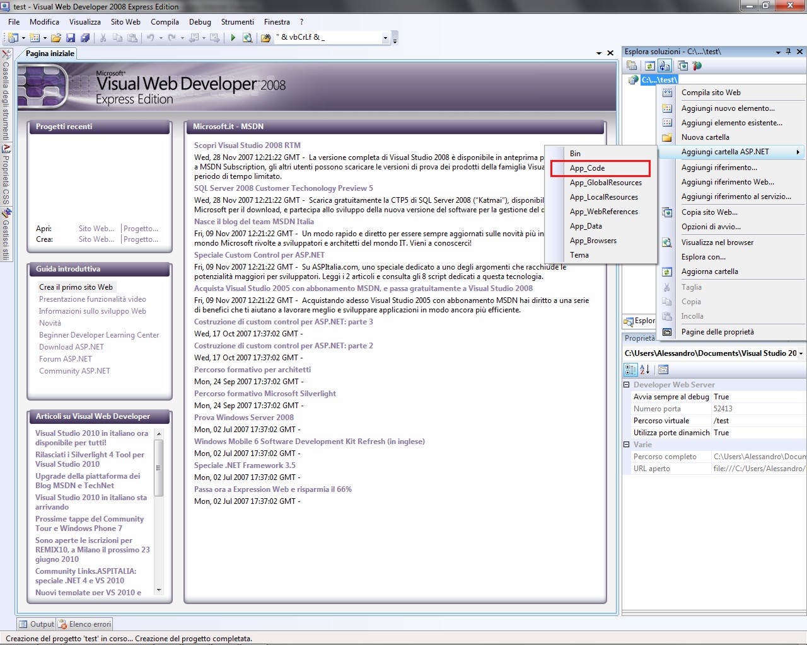Open the File menu
Viewport: 807px width, 645px height.
click(14, 21)
